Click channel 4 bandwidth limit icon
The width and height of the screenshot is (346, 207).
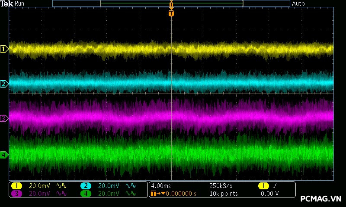130,194
